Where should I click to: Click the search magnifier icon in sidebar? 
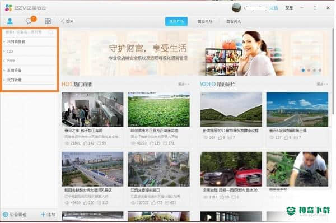pos(51,32)
